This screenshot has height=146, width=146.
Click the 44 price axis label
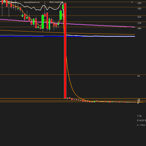pyautogui.click(x=138, y=76)
